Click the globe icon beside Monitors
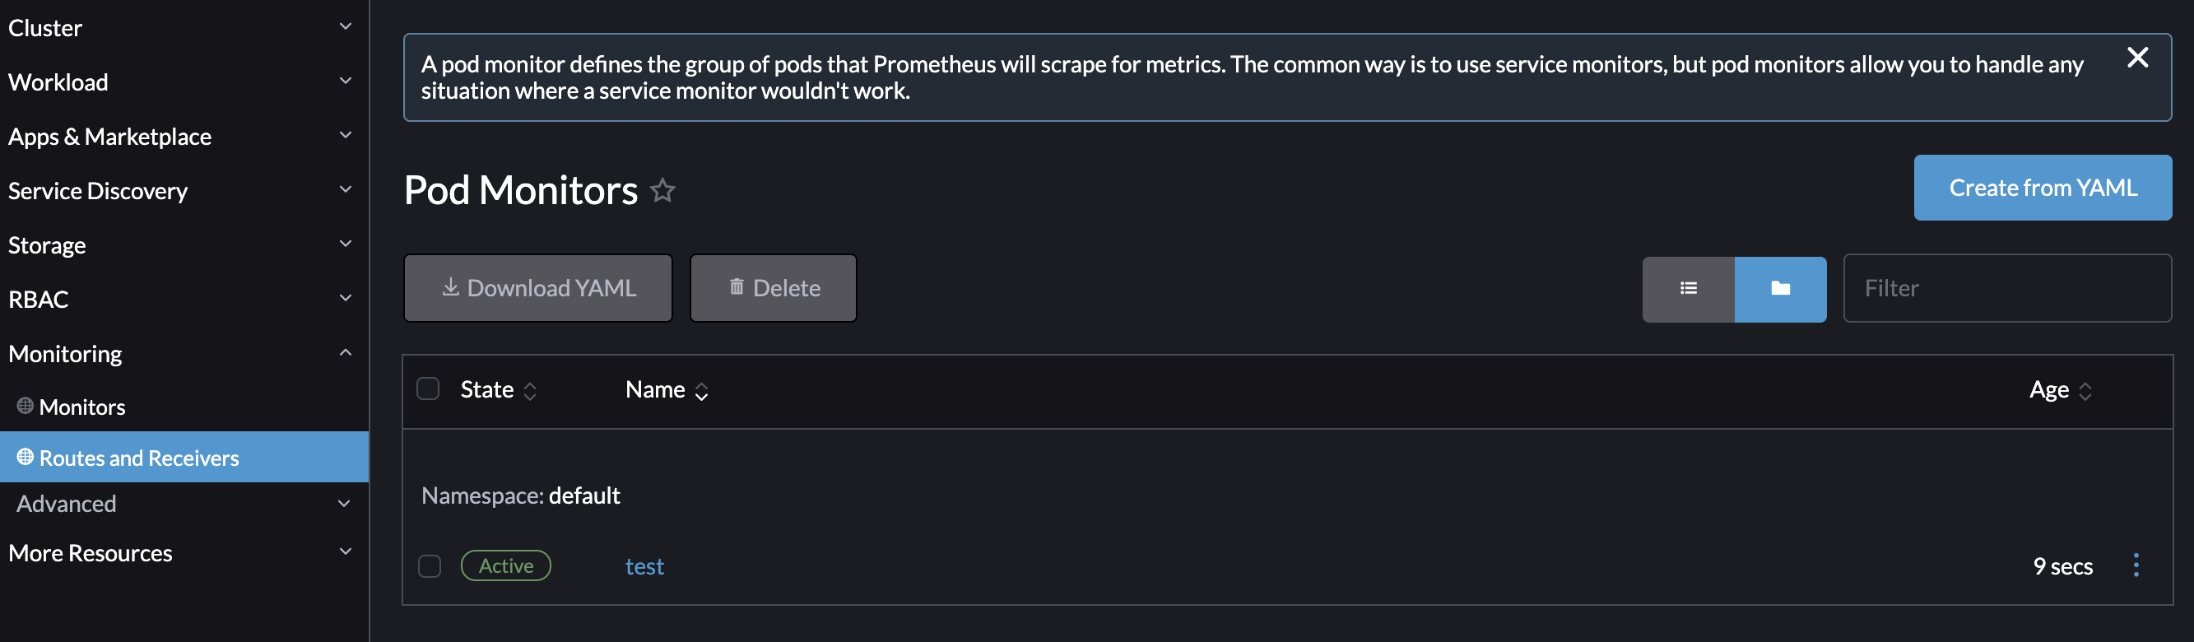The height and width of the screenshot is (642, 2194). coord(25,406)
